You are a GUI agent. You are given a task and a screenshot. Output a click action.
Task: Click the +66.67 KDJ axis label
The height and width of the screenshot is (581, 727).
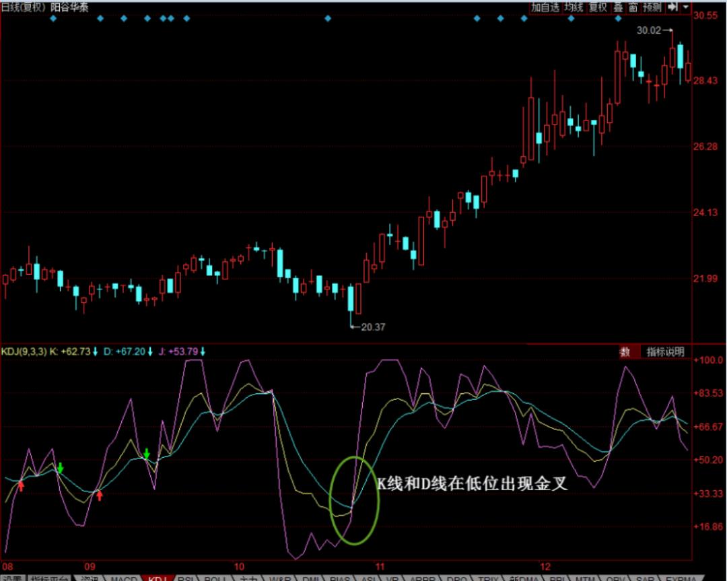708,427
